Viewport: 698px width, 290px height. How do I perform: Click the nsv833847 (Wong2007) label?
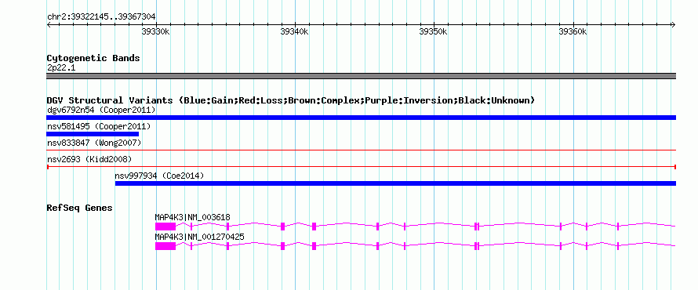(94, 143)
